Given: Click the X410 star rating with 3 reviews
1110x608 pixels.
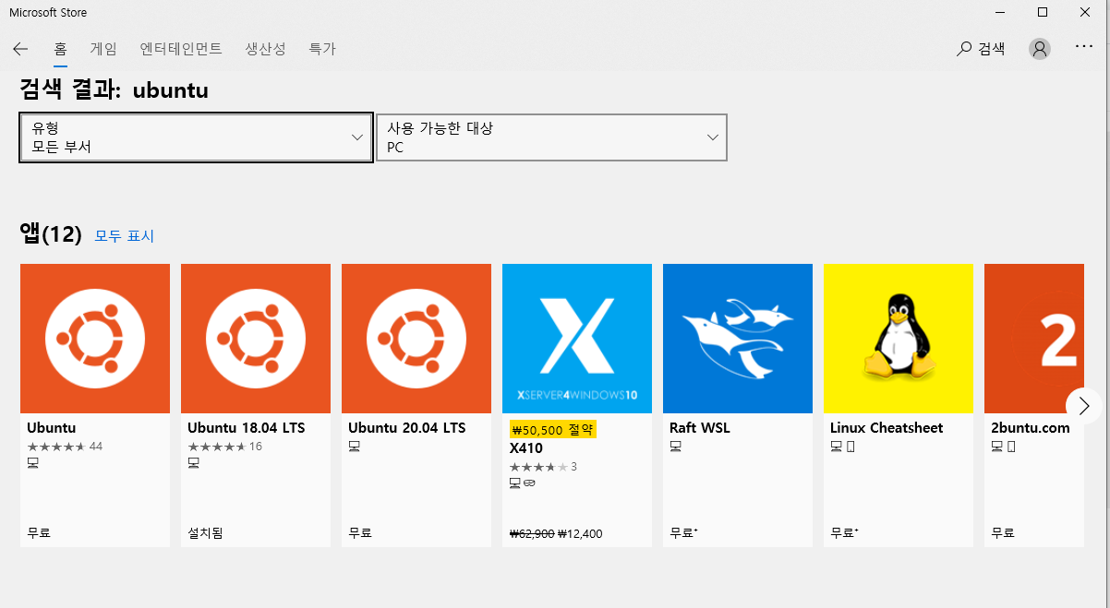Looking at the screenshot, I should [x=543, y=467].
